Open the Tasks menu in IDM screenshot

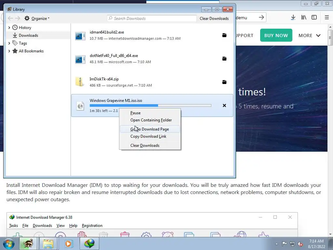click(13, 226)
